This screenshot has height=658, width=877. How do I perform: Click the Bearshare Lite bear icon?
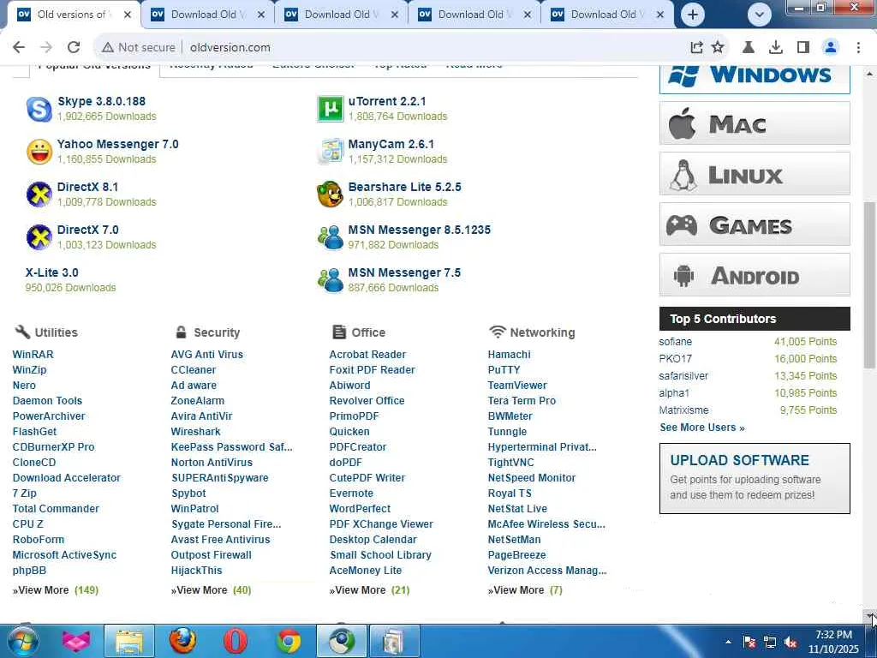330,194
